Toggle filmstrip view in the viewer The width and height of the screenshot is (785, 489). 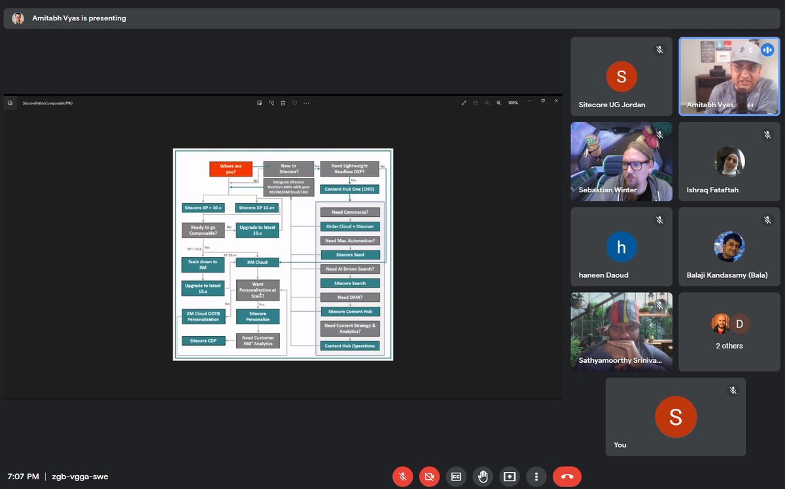click(x=475, y=103)
